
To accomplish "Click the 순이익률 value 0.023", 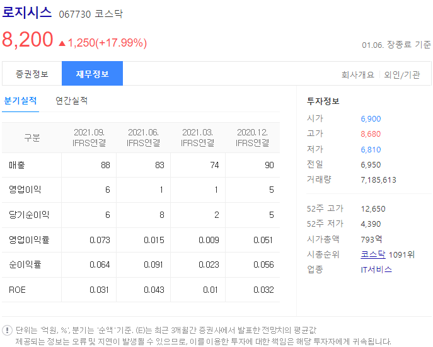I will [x=209, y=265].
